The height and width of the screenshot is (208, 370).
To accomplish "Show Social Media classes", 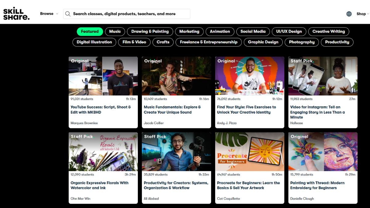I will point(253,31).
